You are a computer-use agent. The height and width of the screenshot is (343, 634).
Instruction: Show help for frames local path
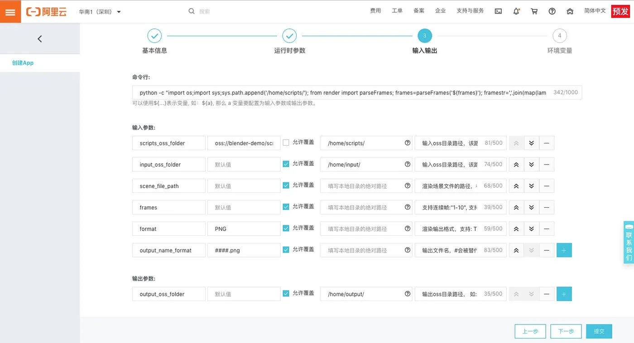tap(407, 207)
